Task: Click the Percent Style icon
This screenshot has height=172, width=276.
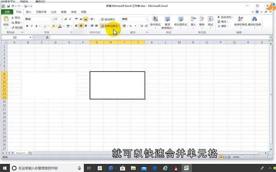Action: [131, 26]
